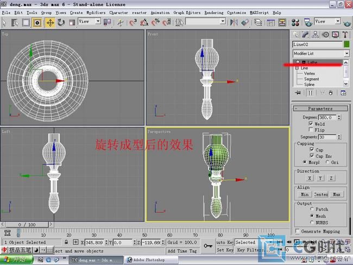Switch to the Motion panel tab
This screenshot has width=353, height=265.
[x=325, y=35]
